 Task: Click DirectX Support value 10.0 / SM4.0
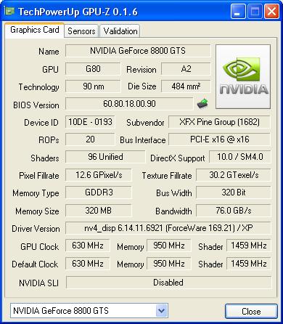(x=240, y=157)
